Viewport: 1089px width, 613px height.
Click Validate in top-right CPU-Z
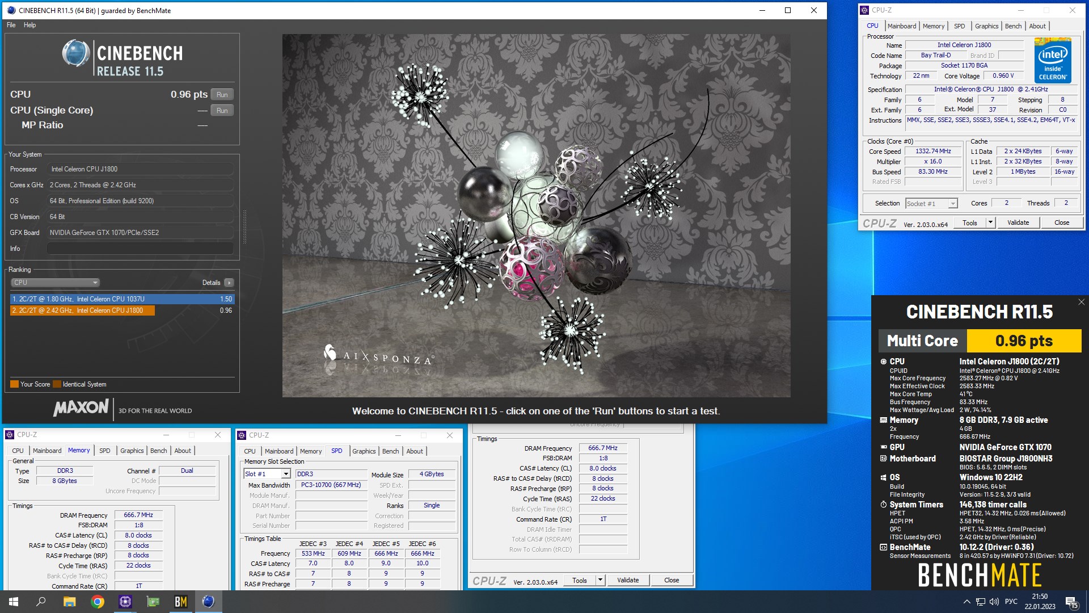coord(1018,223)
